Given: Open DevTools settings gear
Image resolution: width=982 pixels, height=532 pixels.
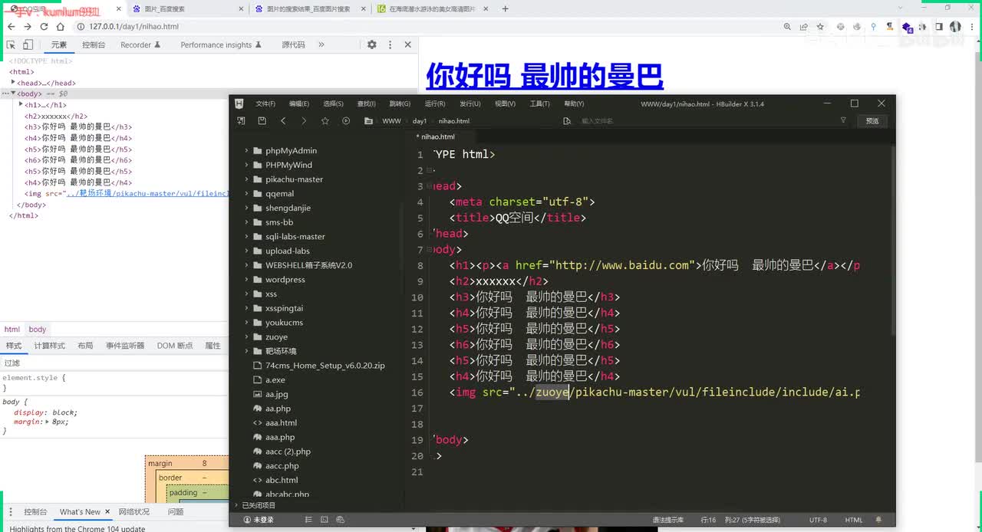Looking at the screenshot, I should click(x=372, y=44).
